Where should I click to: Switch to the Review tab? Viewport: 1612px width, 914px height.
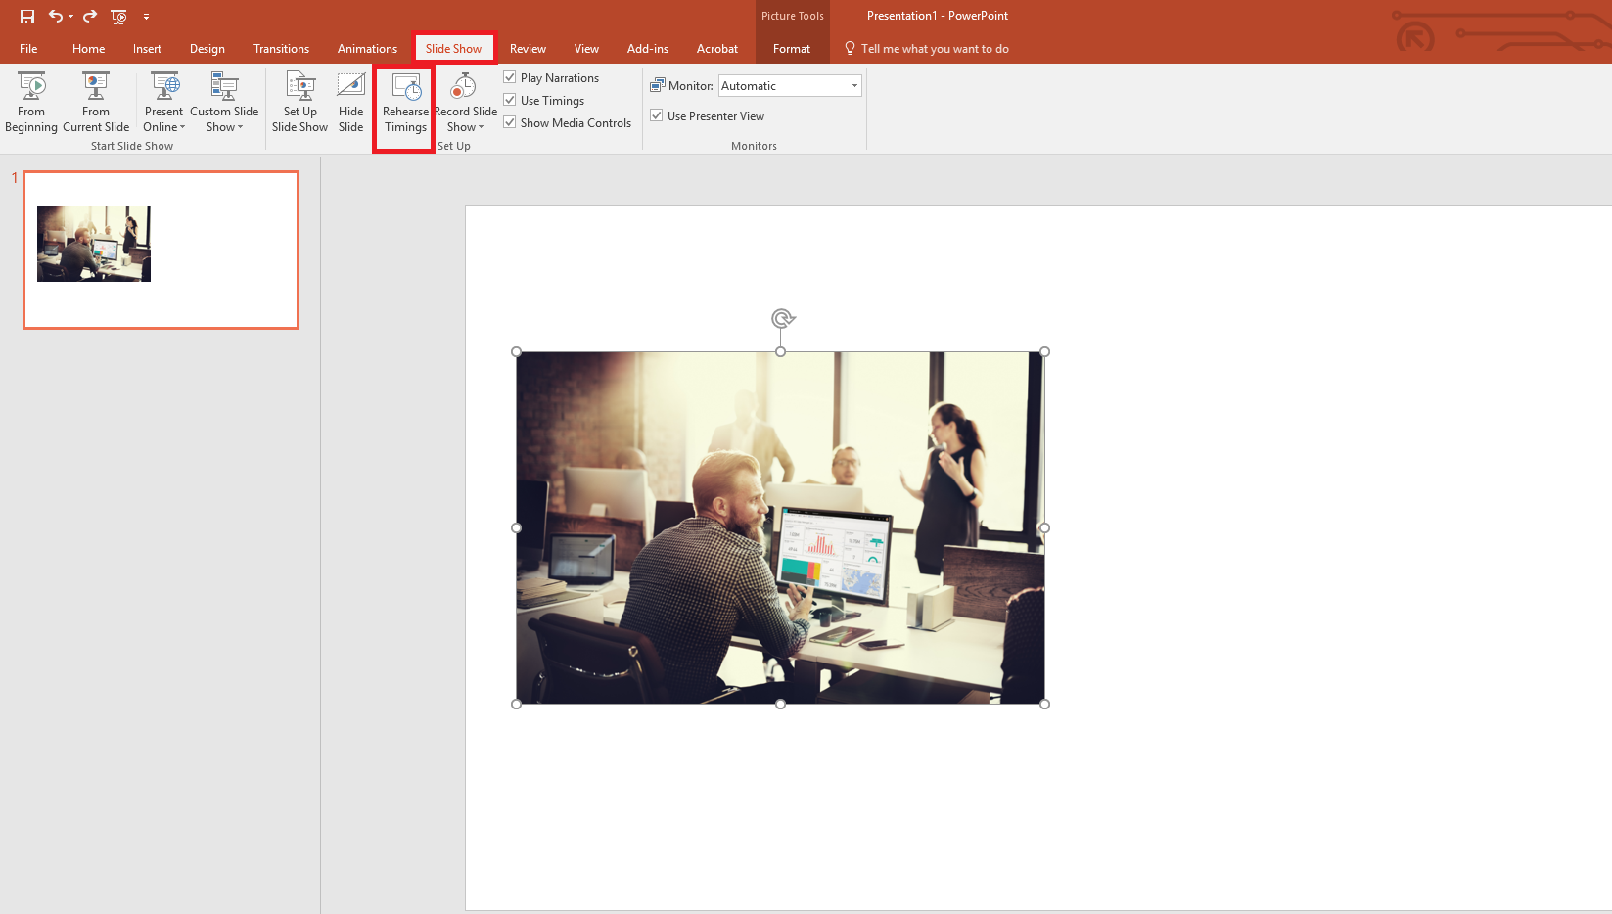click(528, 49)
